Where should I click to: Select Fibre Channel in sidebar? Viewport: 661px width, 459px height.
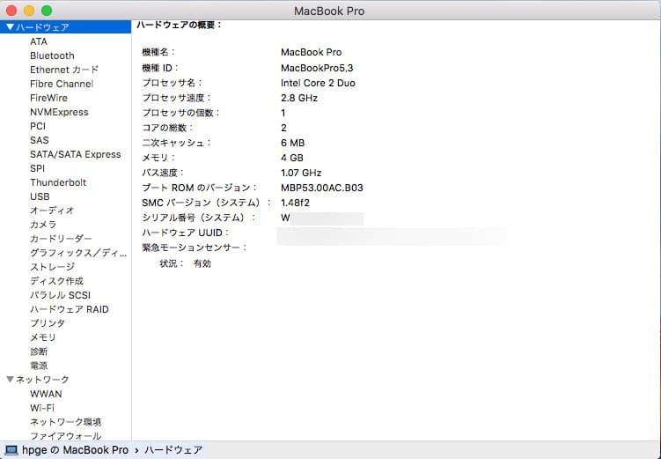62,84
